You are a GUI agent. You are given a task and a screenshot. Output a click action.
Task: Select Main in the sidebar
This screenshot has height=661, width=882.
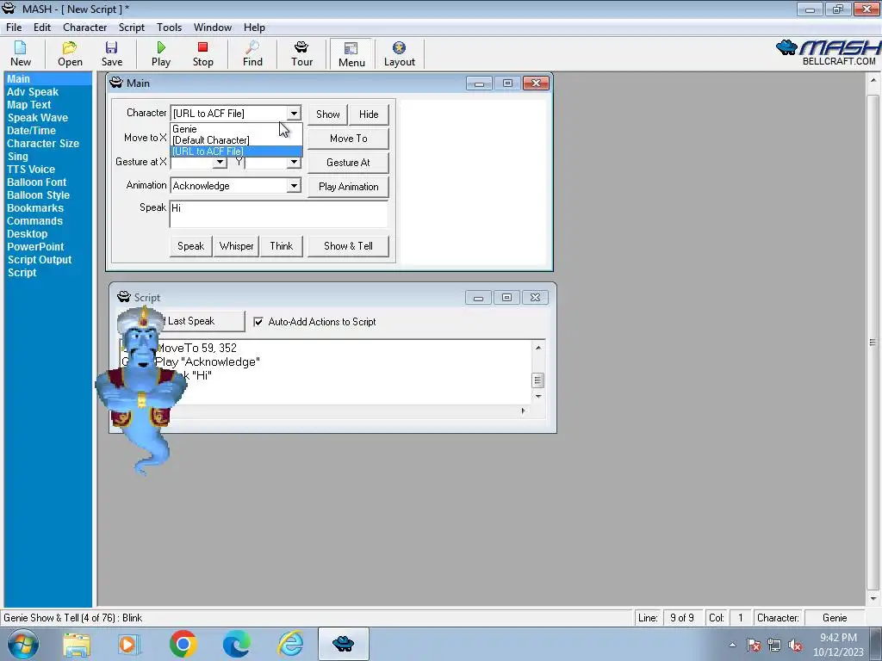pyautogui.click(x=48, y=78)
